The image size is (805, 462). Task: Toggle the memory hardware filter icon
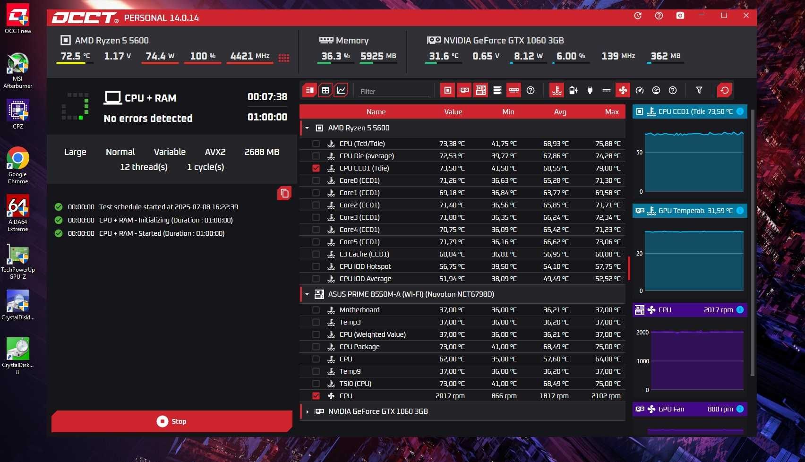(x=514, y=90)
